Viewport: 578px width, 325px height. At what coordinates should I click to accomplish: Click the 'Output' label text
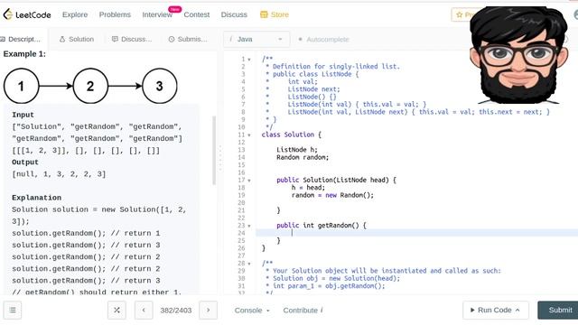coord(25,162)
